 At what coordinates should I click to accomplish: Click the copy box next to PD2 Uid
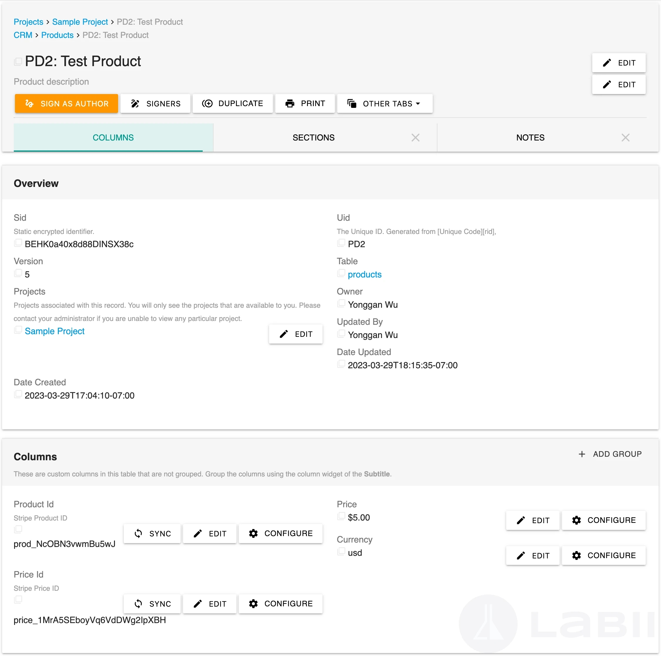(341, 243)
